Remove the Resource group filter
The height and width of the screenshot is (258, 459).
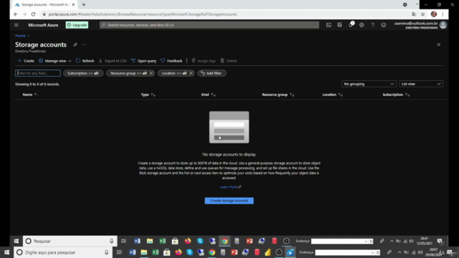point(151,73)
